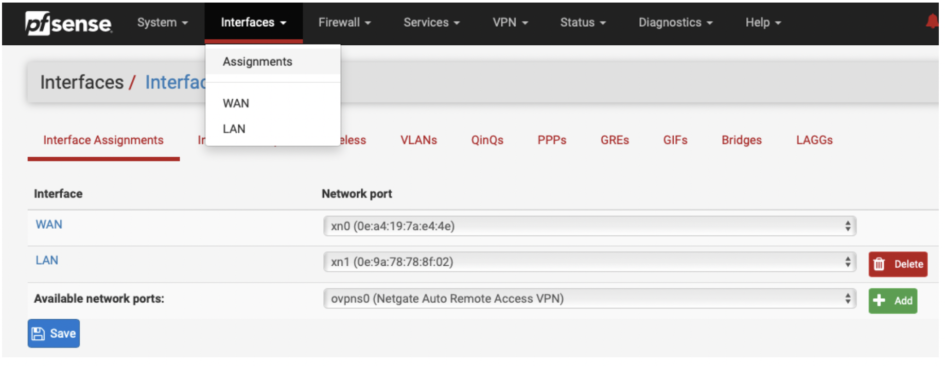Click the green Add port button
The height and width of the screenshot is (366, 945).
[x=892, y=301]
